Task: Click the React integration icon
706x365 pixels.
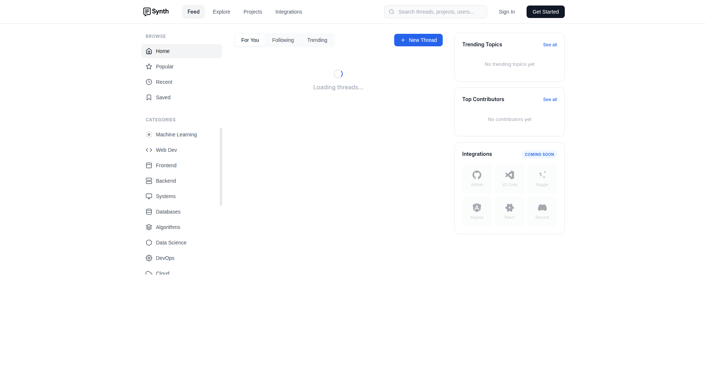Action: point(510,208)
